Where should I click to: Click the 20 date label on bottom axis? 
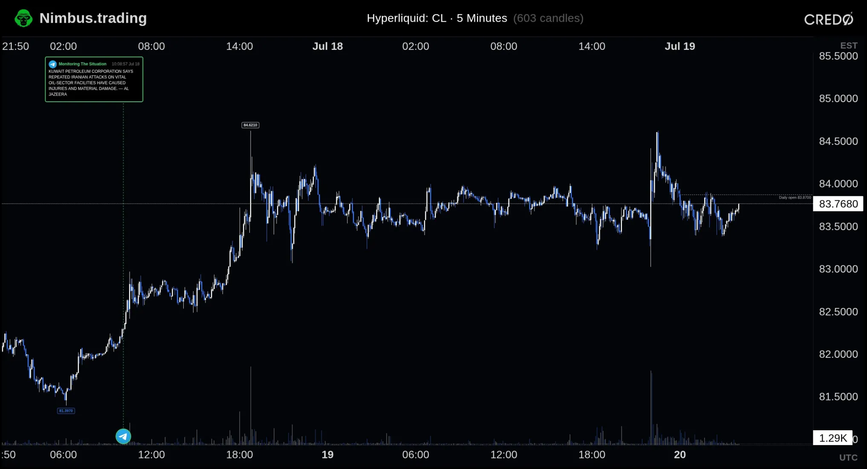coord(680,455)
